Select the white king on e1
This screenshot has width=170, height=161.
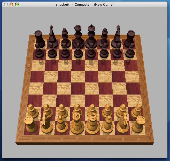point(92,123)
